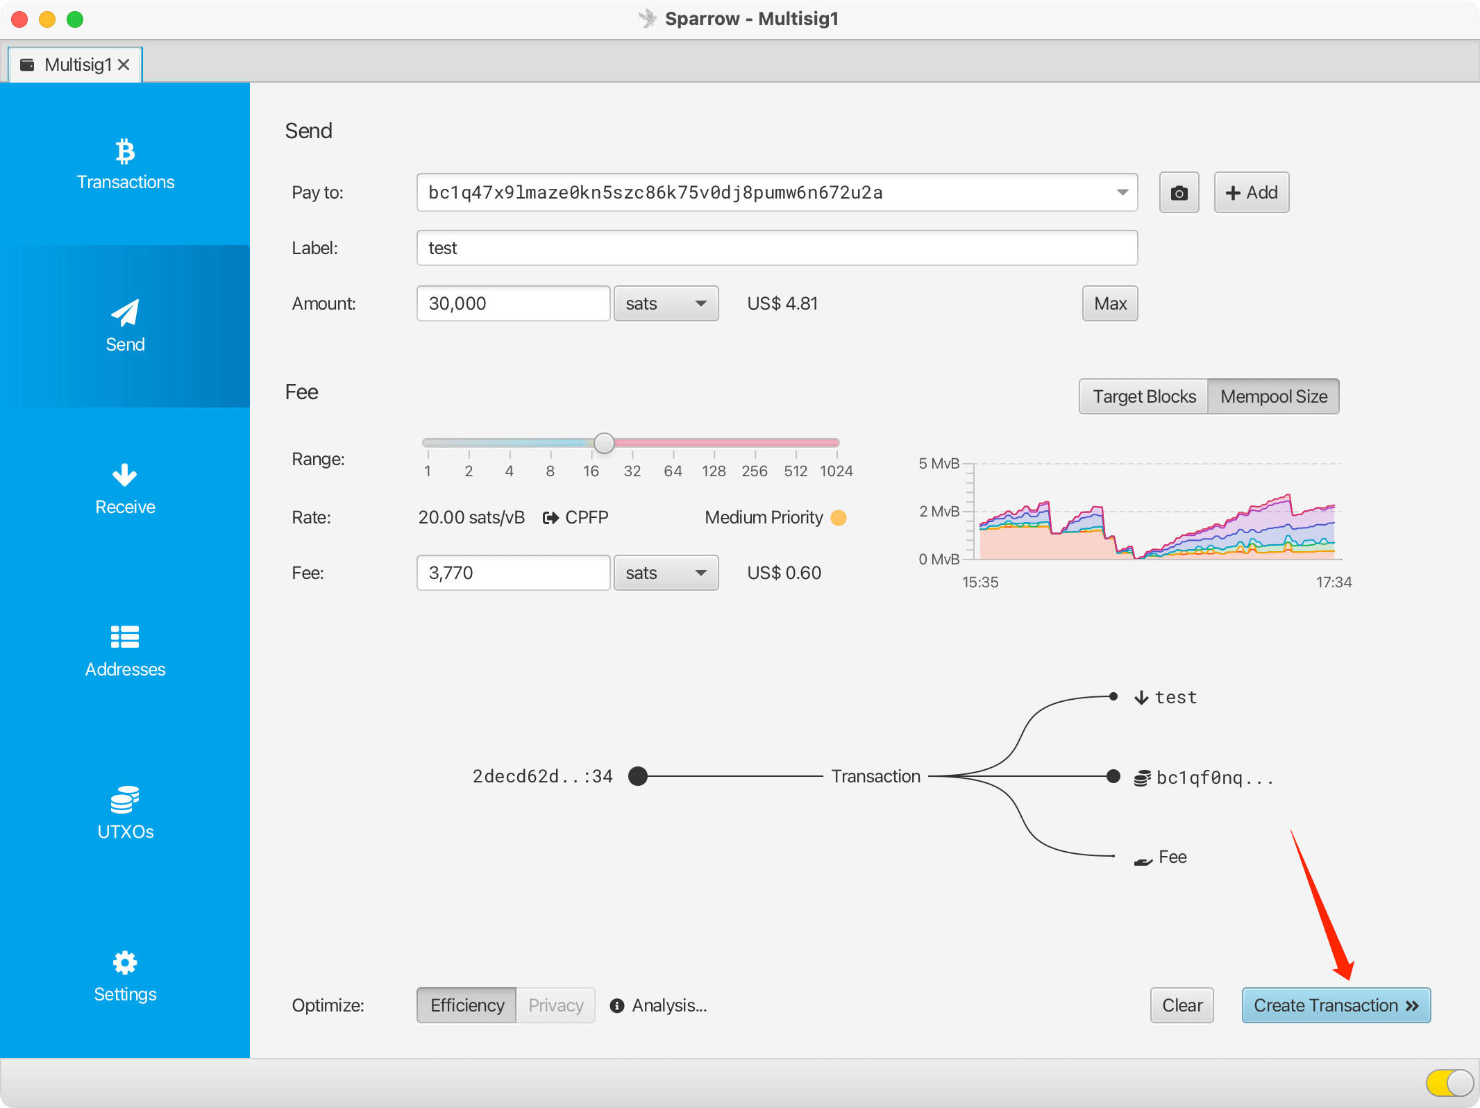The height and width of the screenshot is (1108, 1480).
Task: Switch to the Send sidebar tab
Action: point(125,326)
